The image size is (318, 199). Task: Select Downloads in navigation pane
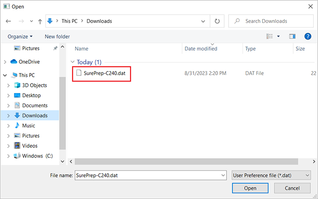35,115
